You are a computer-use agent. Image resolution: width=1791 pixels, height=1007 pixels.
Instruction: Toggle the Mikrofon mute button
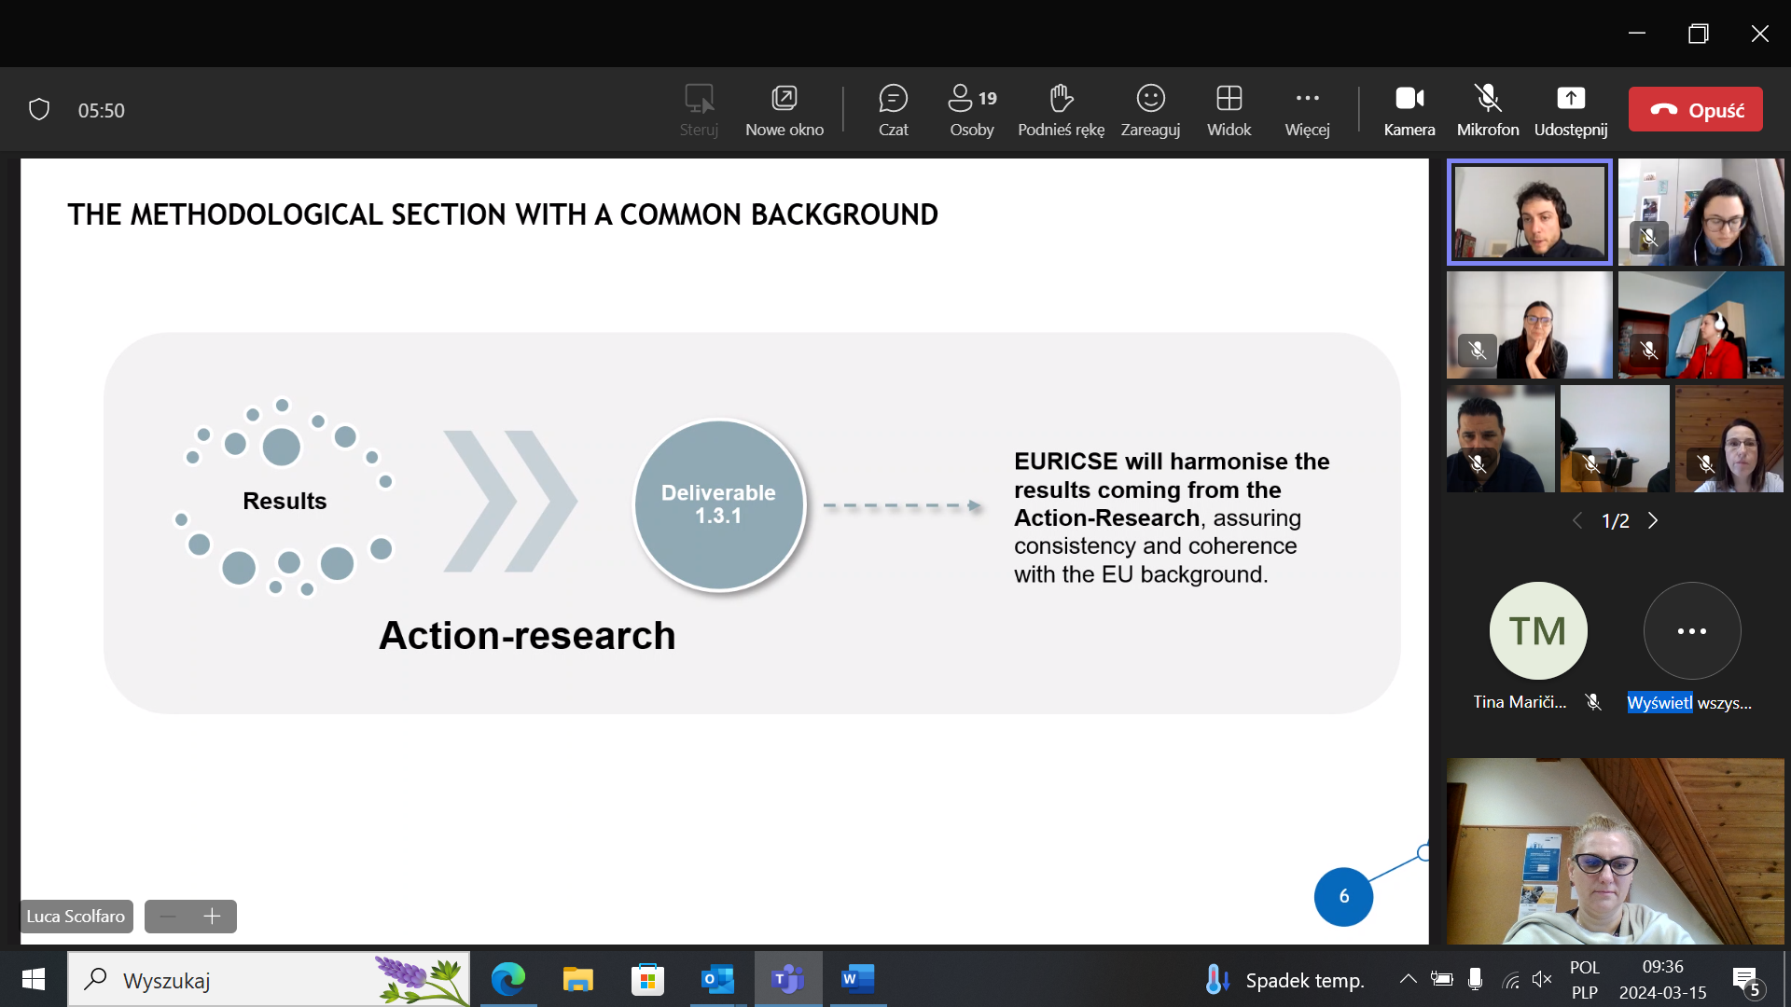tap(1488, 109)
